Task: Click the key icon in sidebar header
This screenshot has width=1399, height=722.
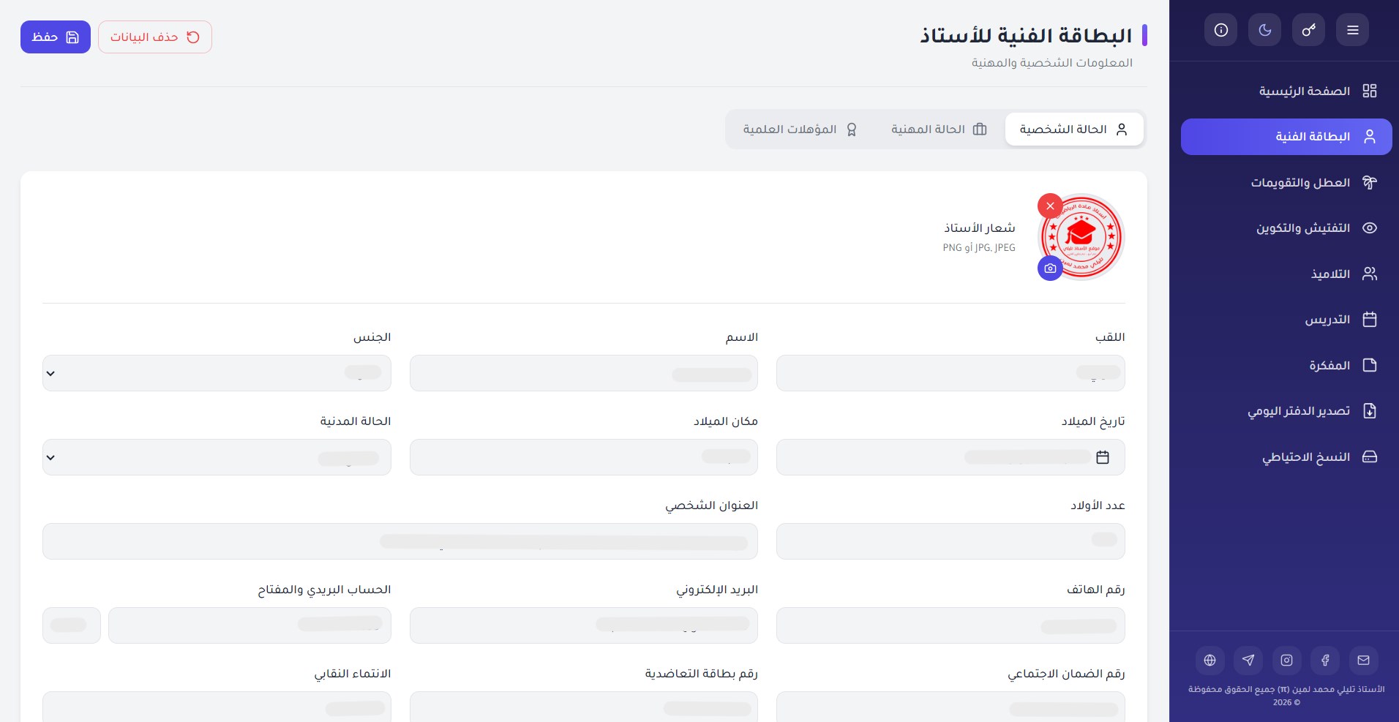Action: [1308, 30]
